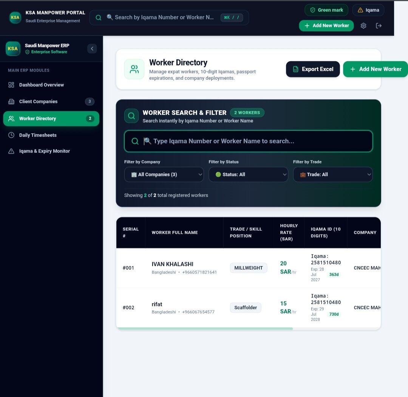Click the 15 SAR/hr rate
Image resolution: width=408 pixels, height=397 pixels.
tap(288, 307)
